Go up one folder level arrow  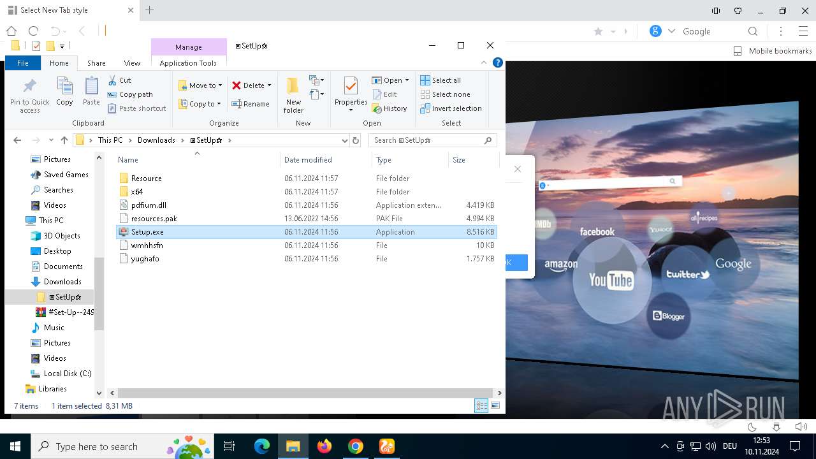(64, 140)
